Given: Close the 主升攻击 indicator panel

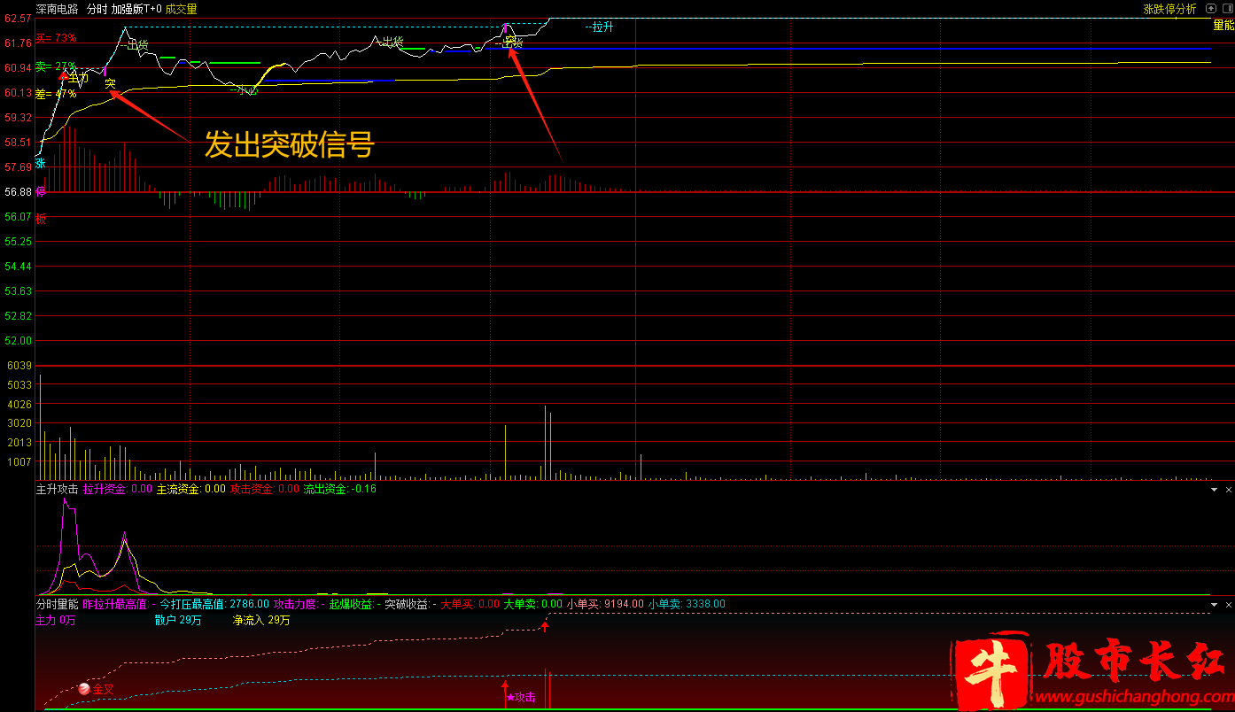Looking at the screenshot, I should coord(1229,489).
